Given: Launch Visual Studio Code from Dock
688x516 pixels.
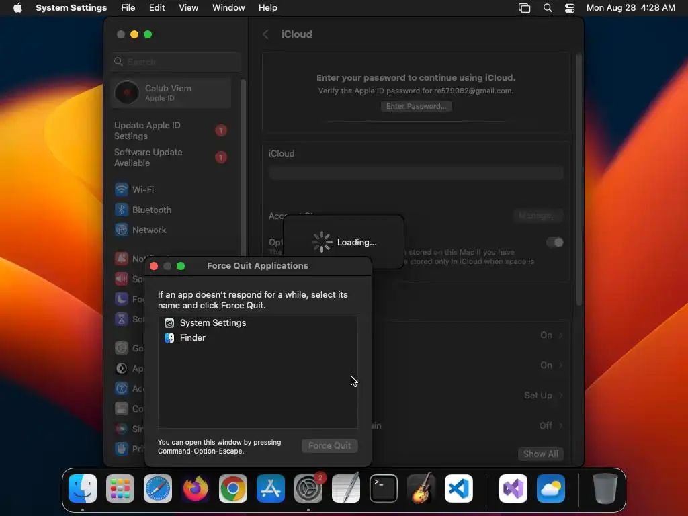Looking at the screenshot, I should [x=458, y=488].
